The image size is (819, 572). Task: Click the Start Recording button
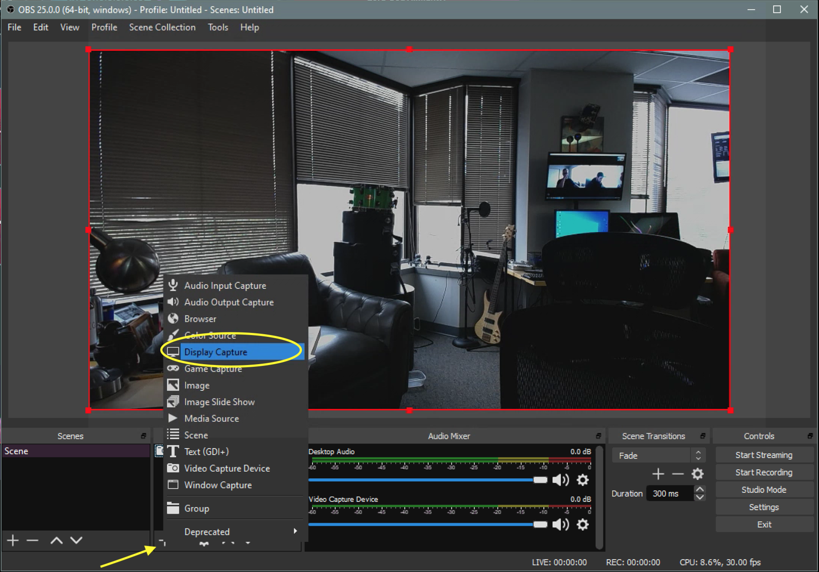[x=764, y=473]
